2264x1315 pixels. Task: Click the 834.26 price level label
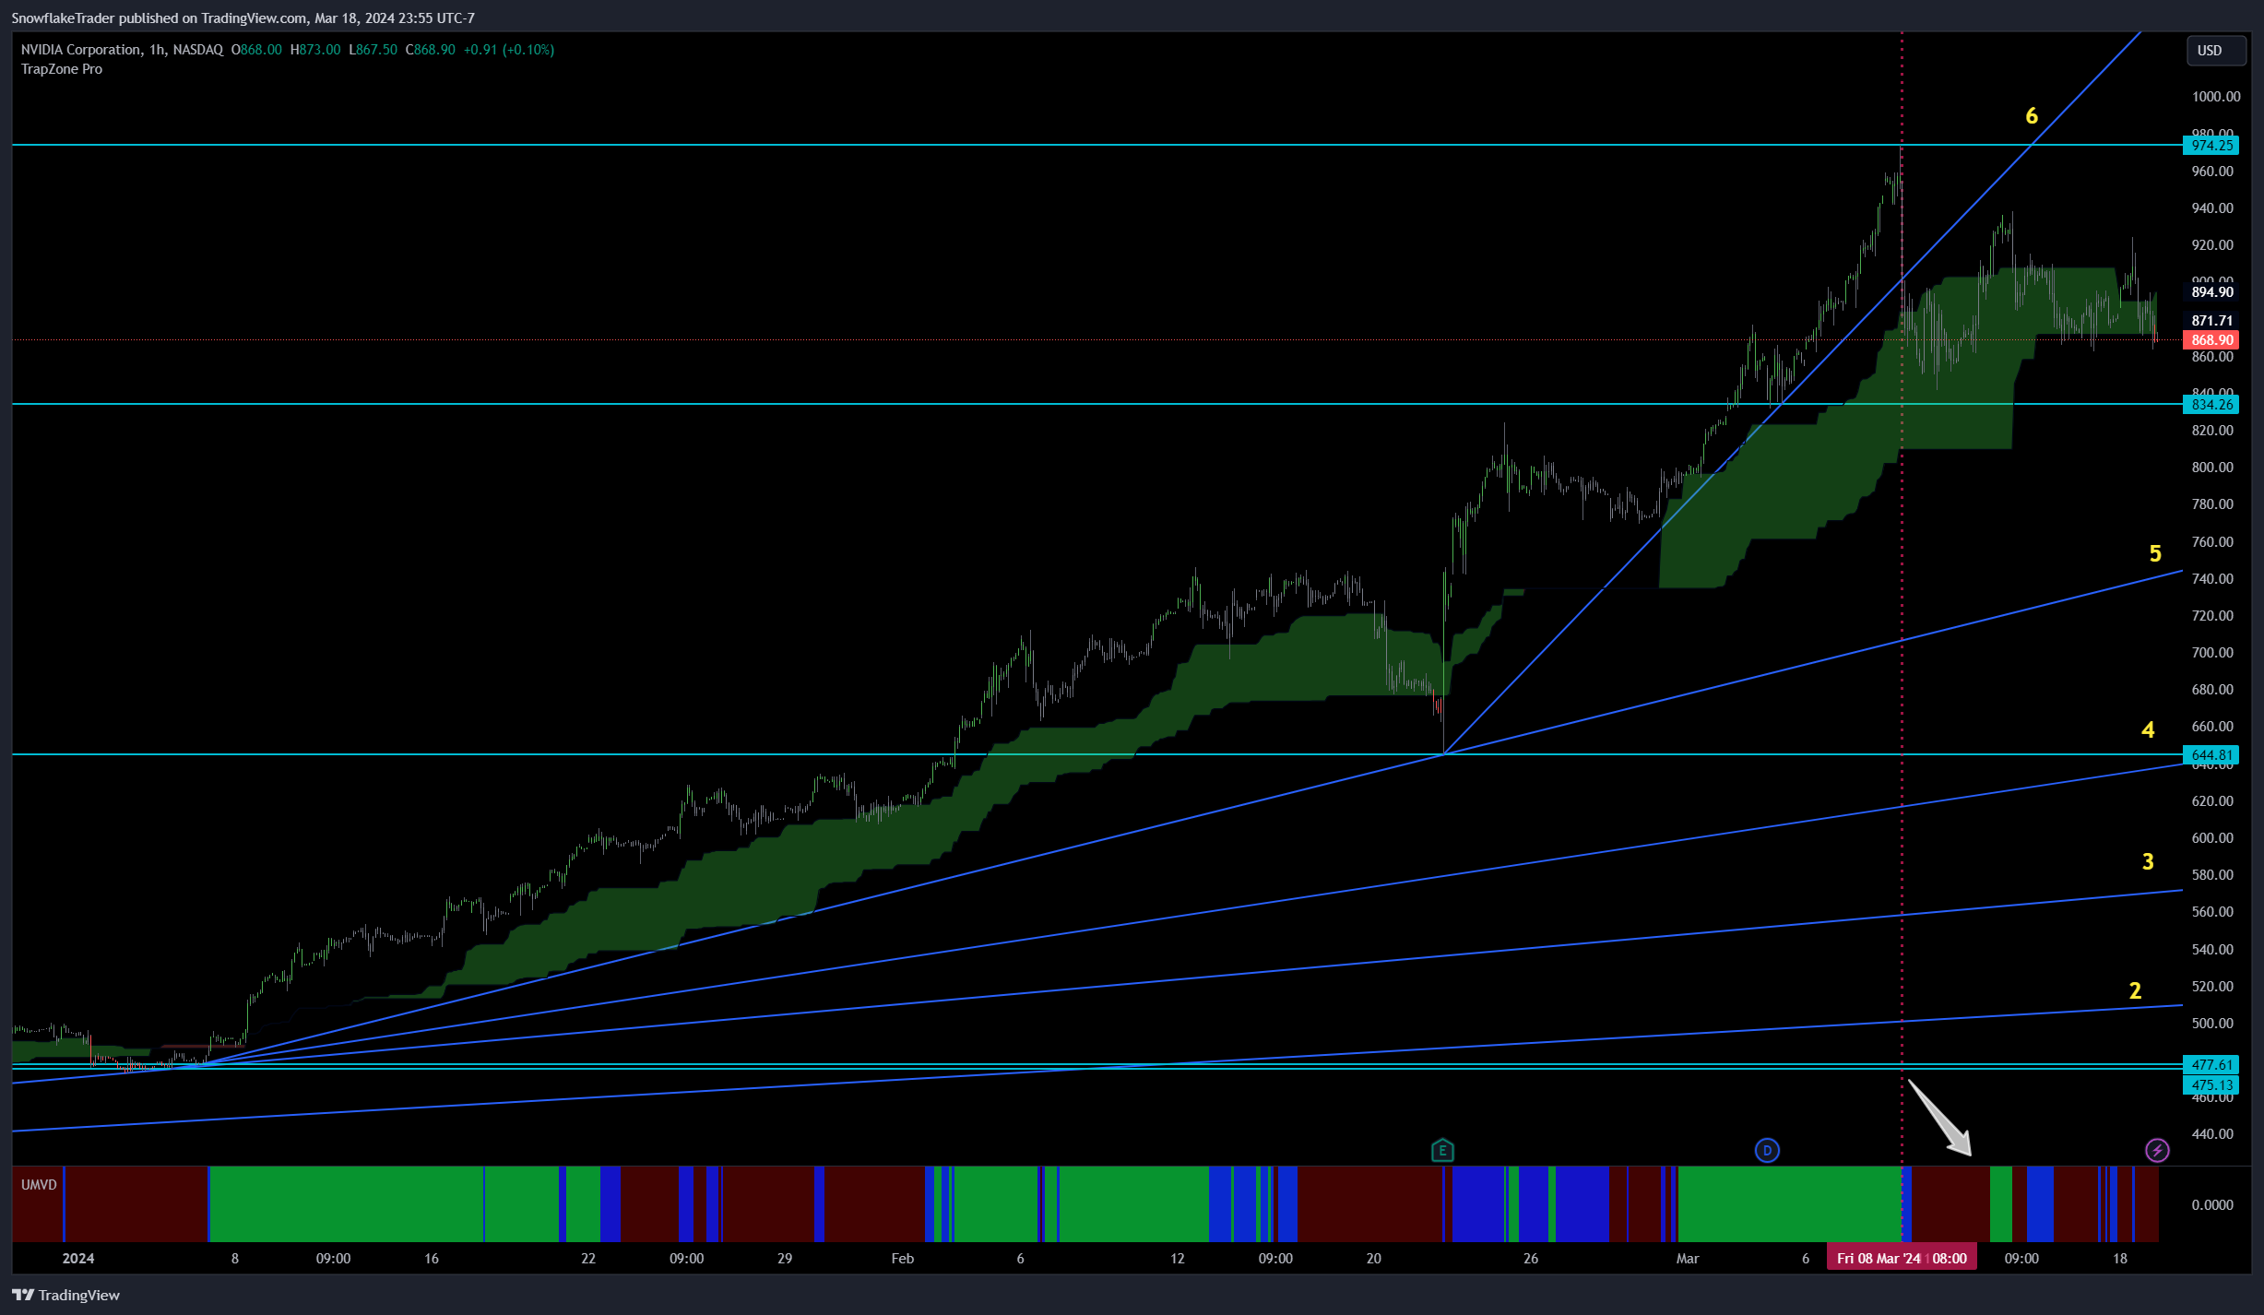click(2211, 404)
